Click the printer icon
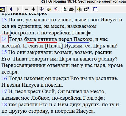This screenshot has width=126, height=116. tap(71, 9)
